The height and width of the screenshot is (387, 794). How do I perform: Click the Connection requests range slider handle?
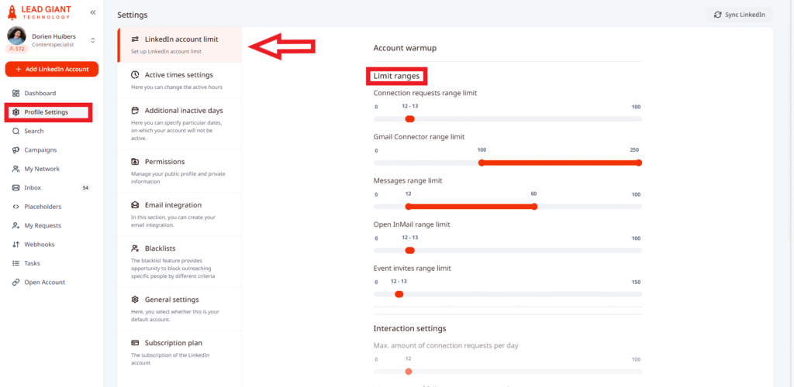[409, 119]
